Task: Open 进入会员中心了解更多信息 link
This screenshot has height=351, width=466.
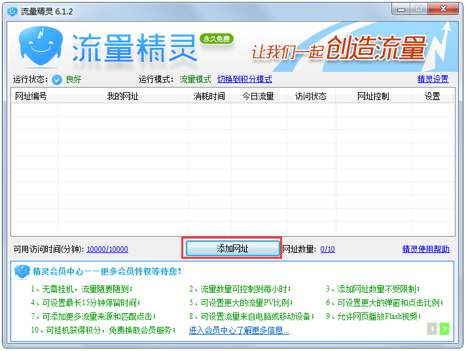Action: click(239, 330)
